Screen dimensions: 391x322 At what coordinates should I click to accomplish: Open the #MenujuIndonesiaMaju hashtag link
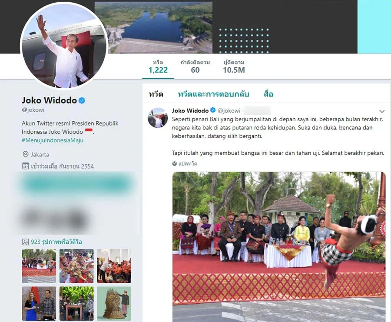tap(53, 140)
